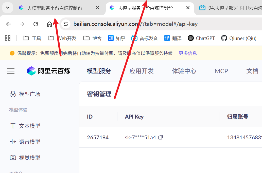Select the 体验中心 top menu
Image resolution: width=262 pixels, height=173 pixels.
click(184, 71)
